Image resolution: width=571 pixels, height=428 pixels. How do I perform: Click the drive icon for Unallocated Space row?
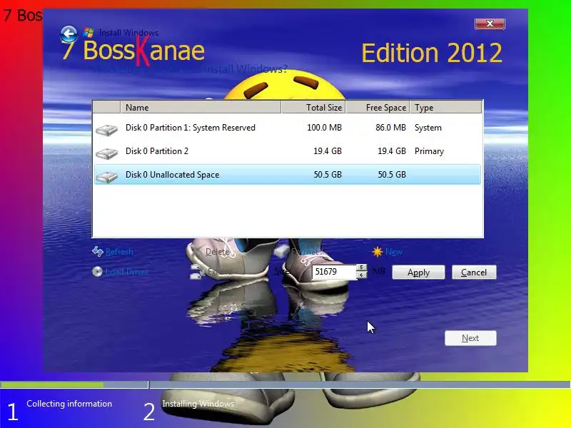click(x=106, y=176)
